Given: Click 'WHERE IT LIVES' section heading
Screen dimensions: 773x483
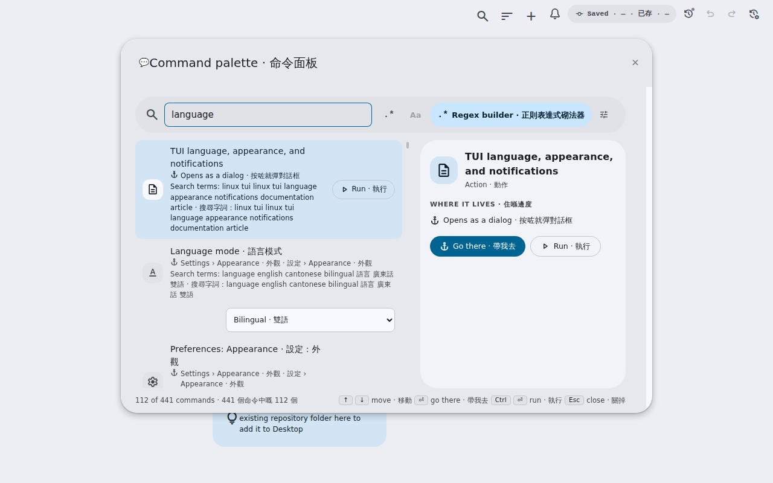Looking at the screenshot, I should [x=481, y=205].
